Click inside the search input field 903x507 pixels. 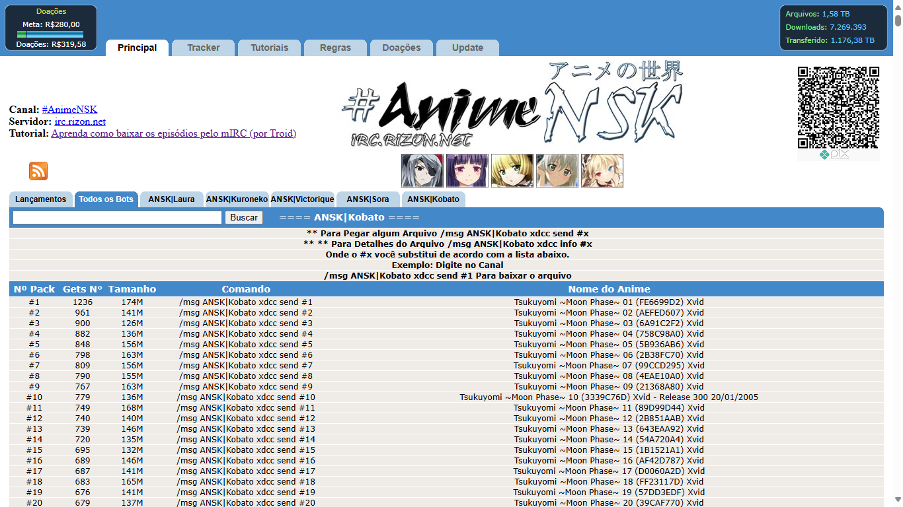click(x=116, y=217)
